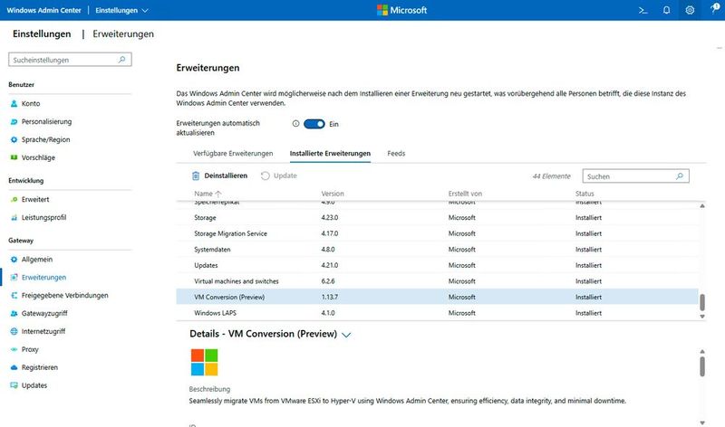Image resolution: width=725 pixels, height=427 pixels.
Task: Click the Deinstallieren trash icon
Action: point(196,176)
